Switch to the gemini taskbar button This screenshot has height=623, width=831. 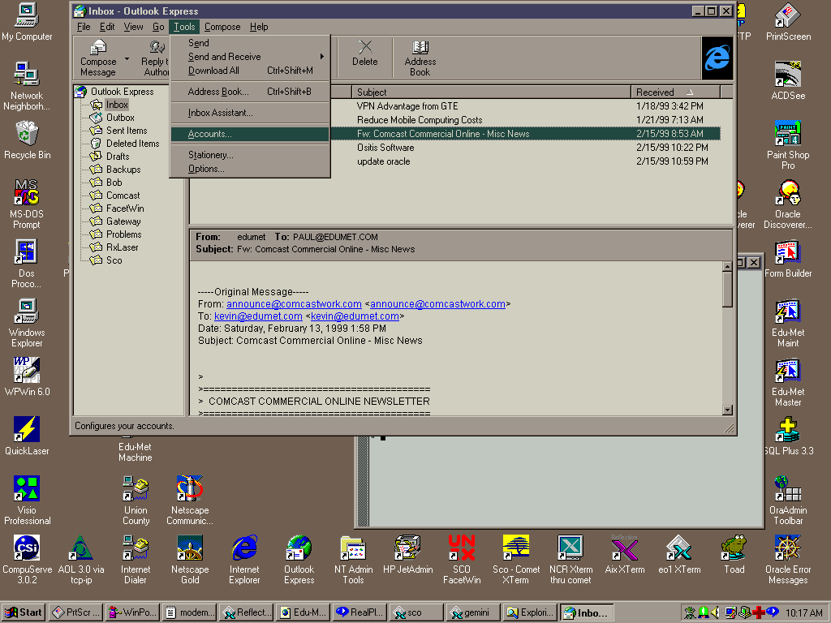click(473, 612)
